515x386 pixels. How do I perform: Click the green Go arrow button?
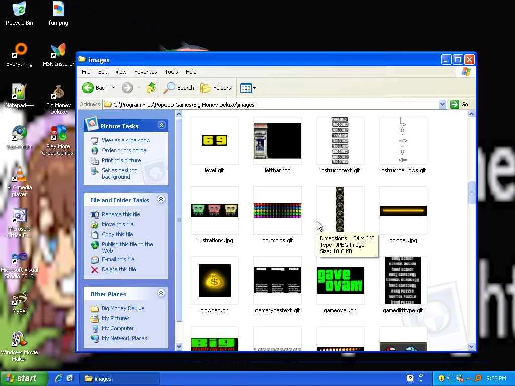pyautogui.click(x=455, y=104)
